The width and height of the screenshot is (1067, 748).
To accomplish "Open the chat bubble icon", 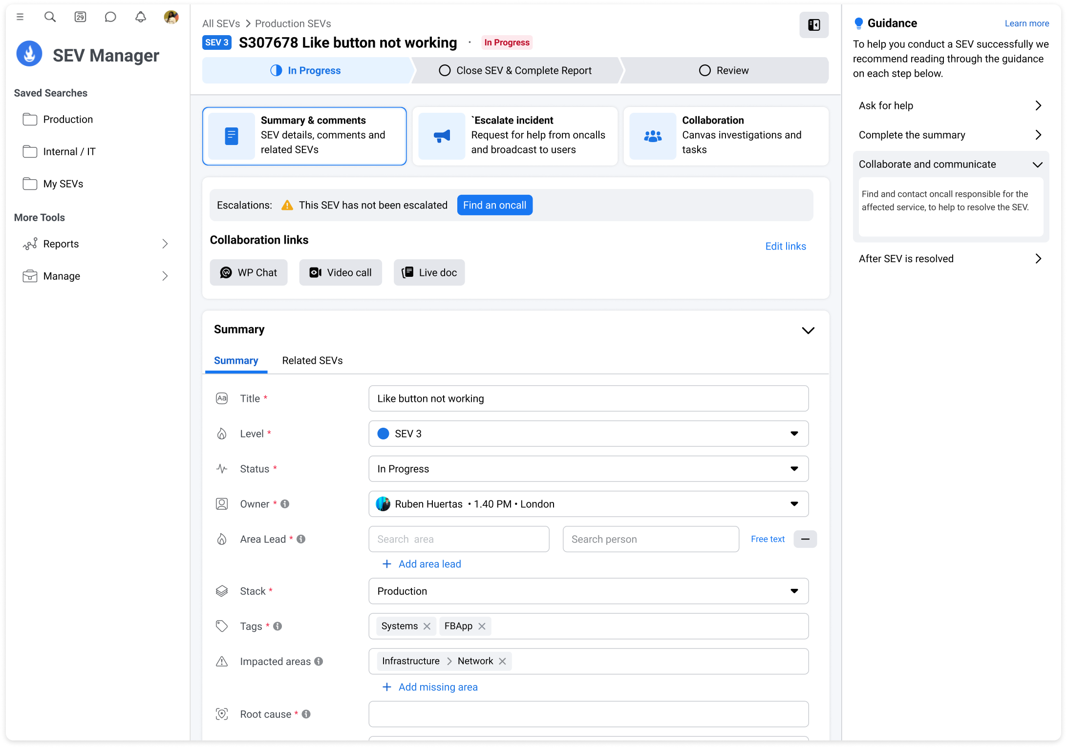I will pos(110,17).
